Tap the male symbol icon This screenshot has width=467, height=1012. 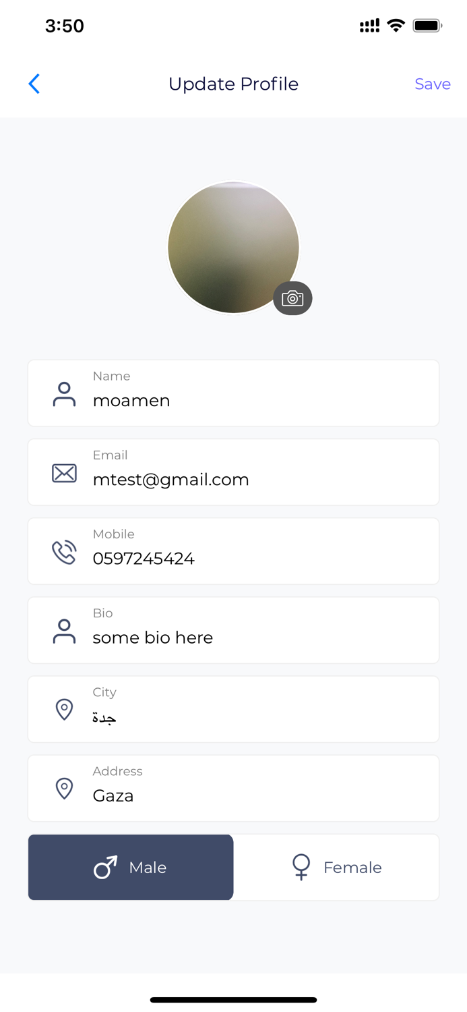click(105, 868)
